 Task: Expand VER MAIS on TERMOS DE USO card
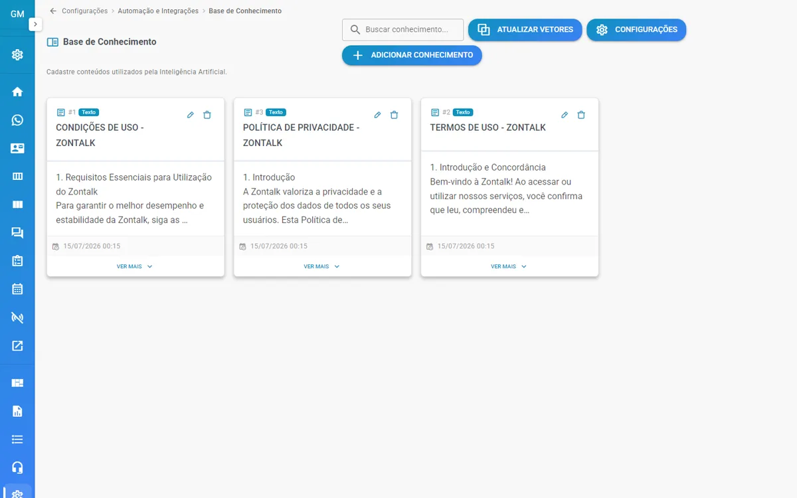click(509, 266)
